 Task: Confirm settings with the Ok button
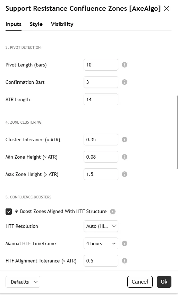tap(164, 282)
